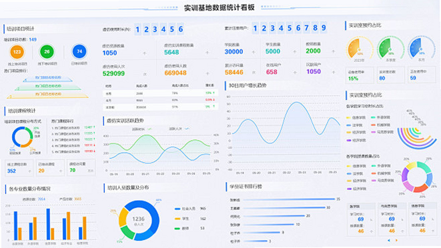
Task: Click the 149 project total number
Action: tap(33, 39)
